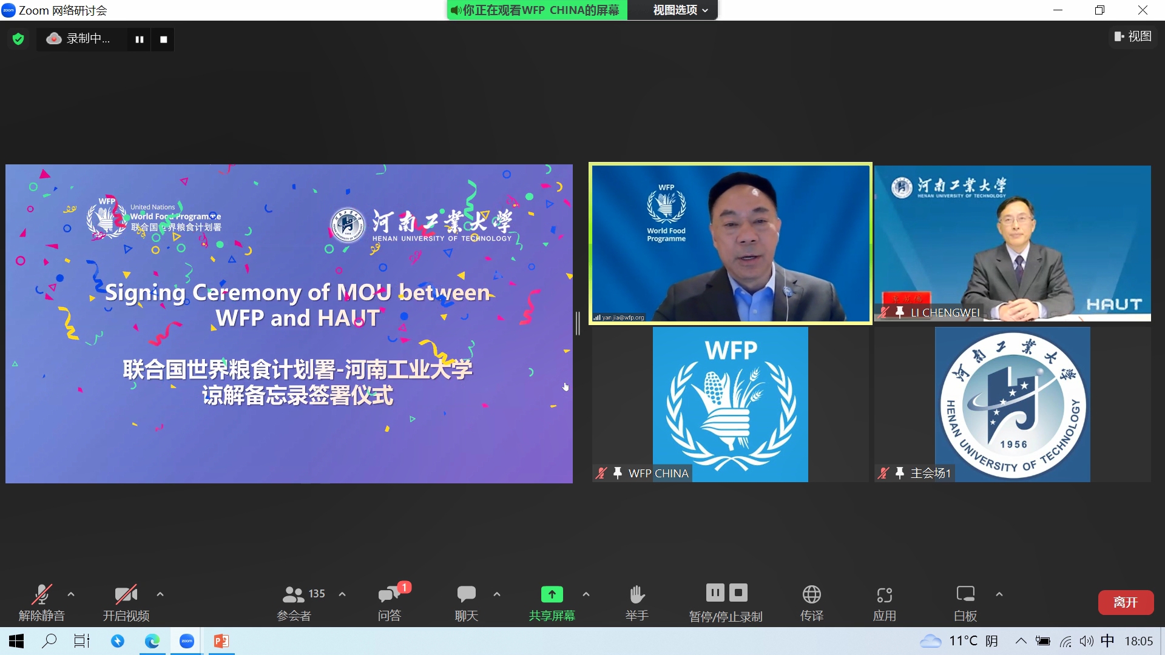The width and height of the screenshot is (1165, 655).
Task: Click the red 离开 leave button
Action: pos(1125,602)
